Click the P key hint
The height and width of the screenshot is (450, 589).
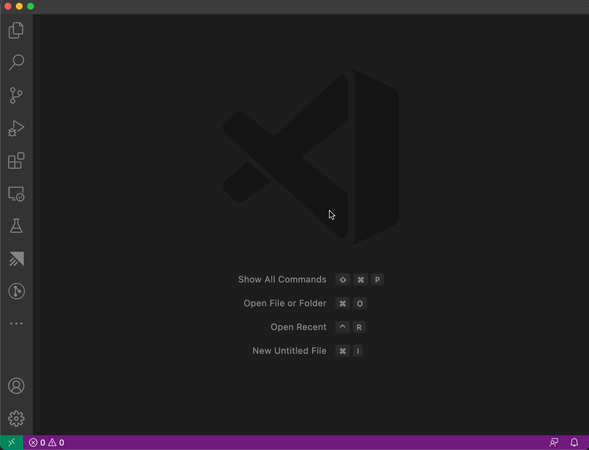click(378, 280)
